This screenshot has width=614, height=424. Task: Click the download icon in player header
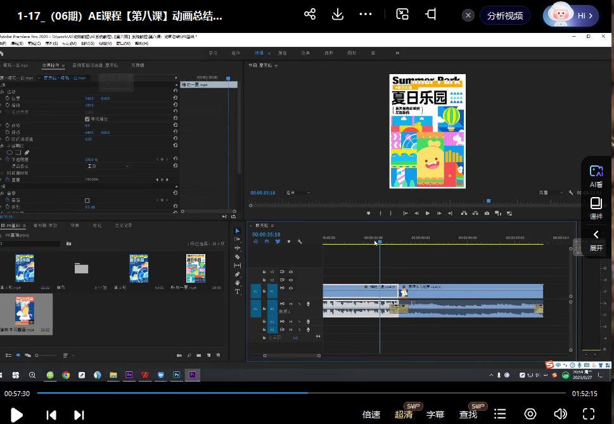click(x=338, y=15)
